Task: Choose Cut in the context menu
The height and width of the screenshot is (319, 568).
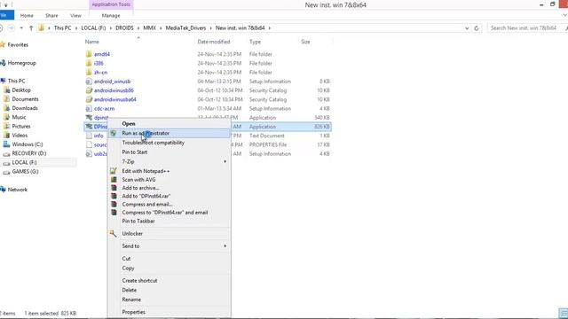Action: [x=126, y=259]
